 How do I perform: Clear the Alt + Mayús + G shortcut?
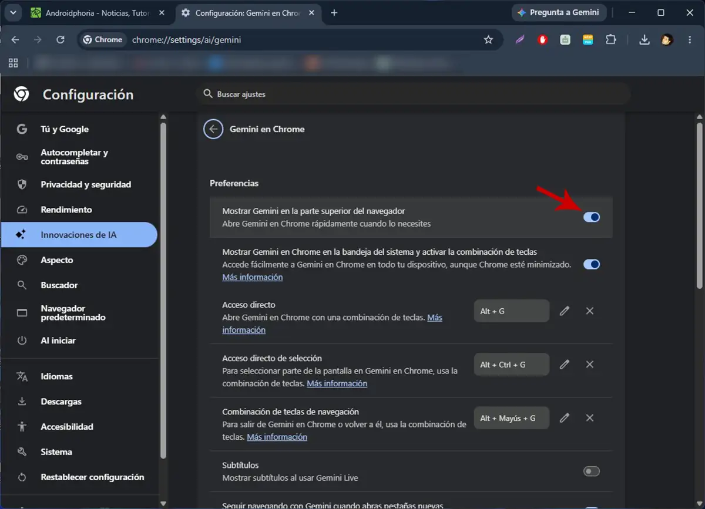590,418
